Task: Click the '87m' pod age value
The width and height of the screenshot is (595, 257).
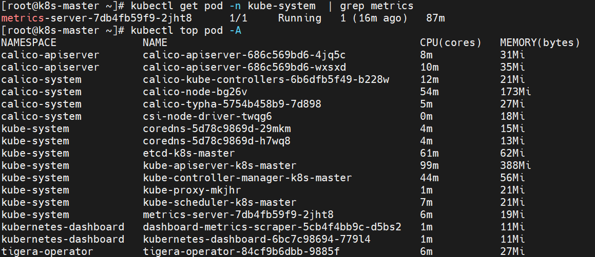Action: click(435, 18)
